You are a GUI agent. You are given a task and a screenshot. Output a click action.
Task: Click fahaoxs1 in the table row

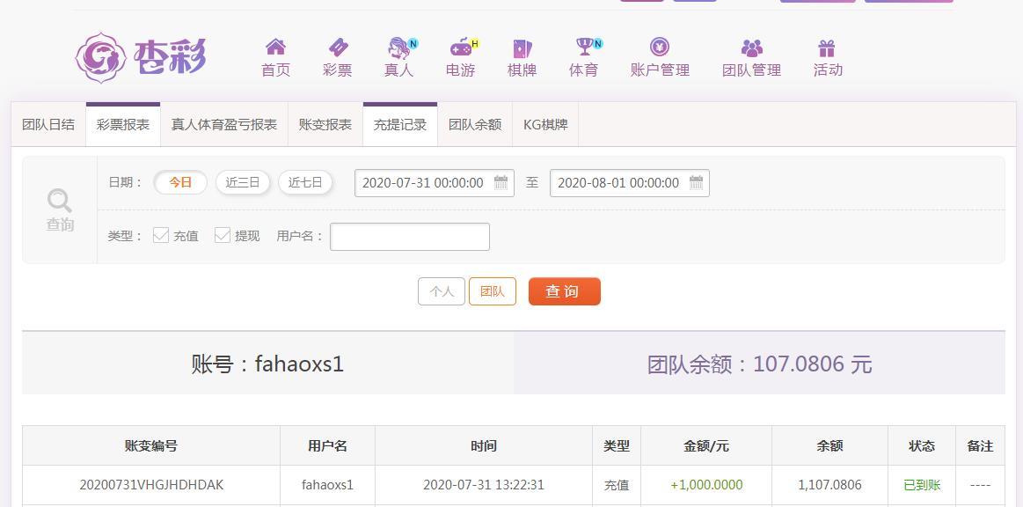click(x=327, y=485)
